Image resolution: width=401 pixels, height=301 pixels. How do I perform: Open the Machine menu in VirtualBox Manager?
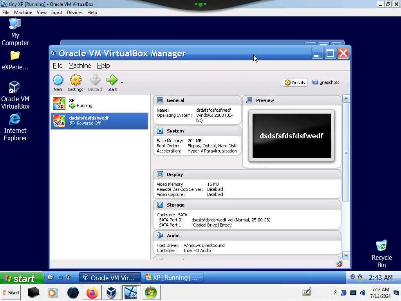pos(80,66)
